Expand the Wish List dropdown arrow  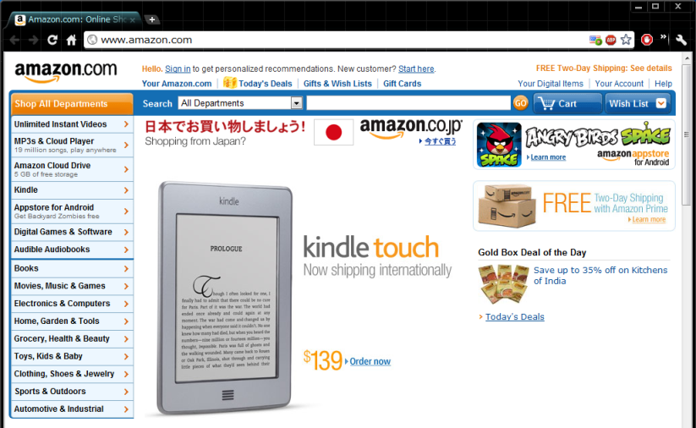(x=661, y=103)
